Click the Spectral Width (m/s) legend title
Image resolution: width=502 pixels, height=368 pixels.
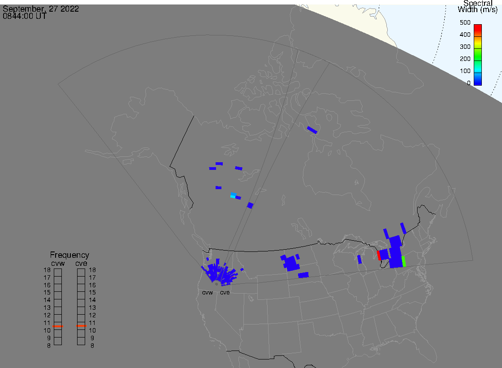477,6
